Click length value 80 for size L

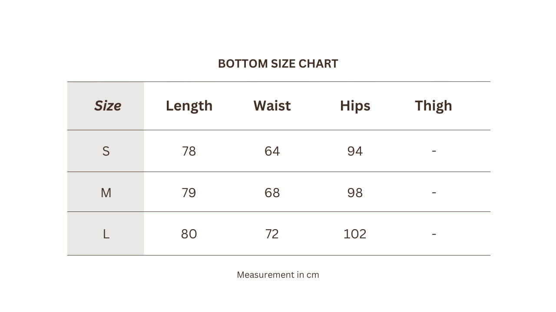click(189, 234)
